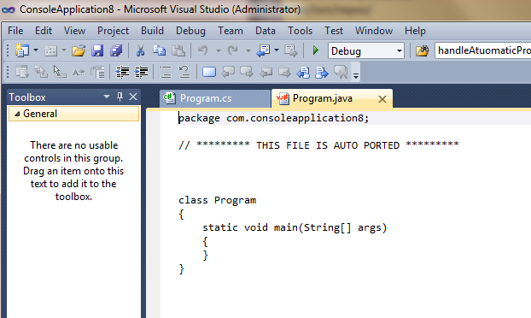Click the New Project toolbar icon
Screen dimensions: 531x318
pos(22,50)
